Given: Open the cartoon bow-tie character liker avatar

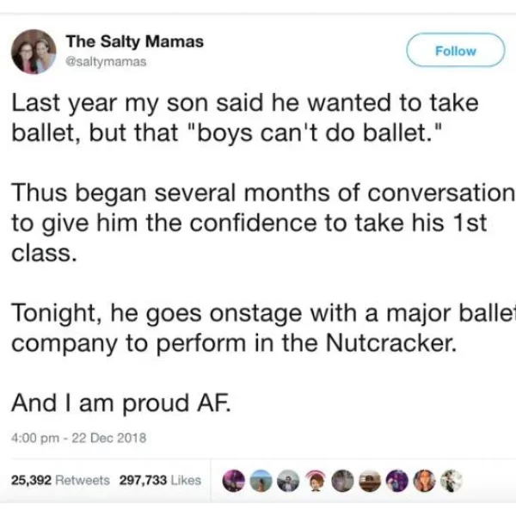Looking at the screenshot, I should click(x=316, y=481).
